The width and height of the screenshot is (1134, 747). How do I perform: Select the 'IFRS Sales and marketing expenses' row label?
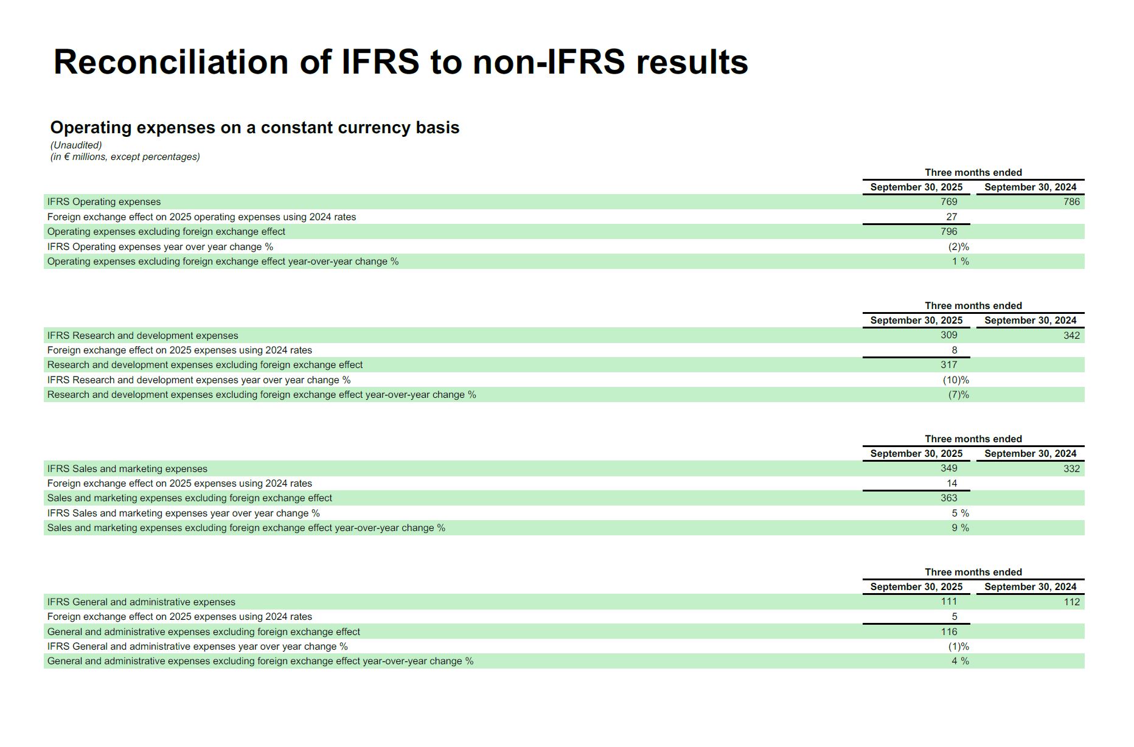tap(127, 469)
